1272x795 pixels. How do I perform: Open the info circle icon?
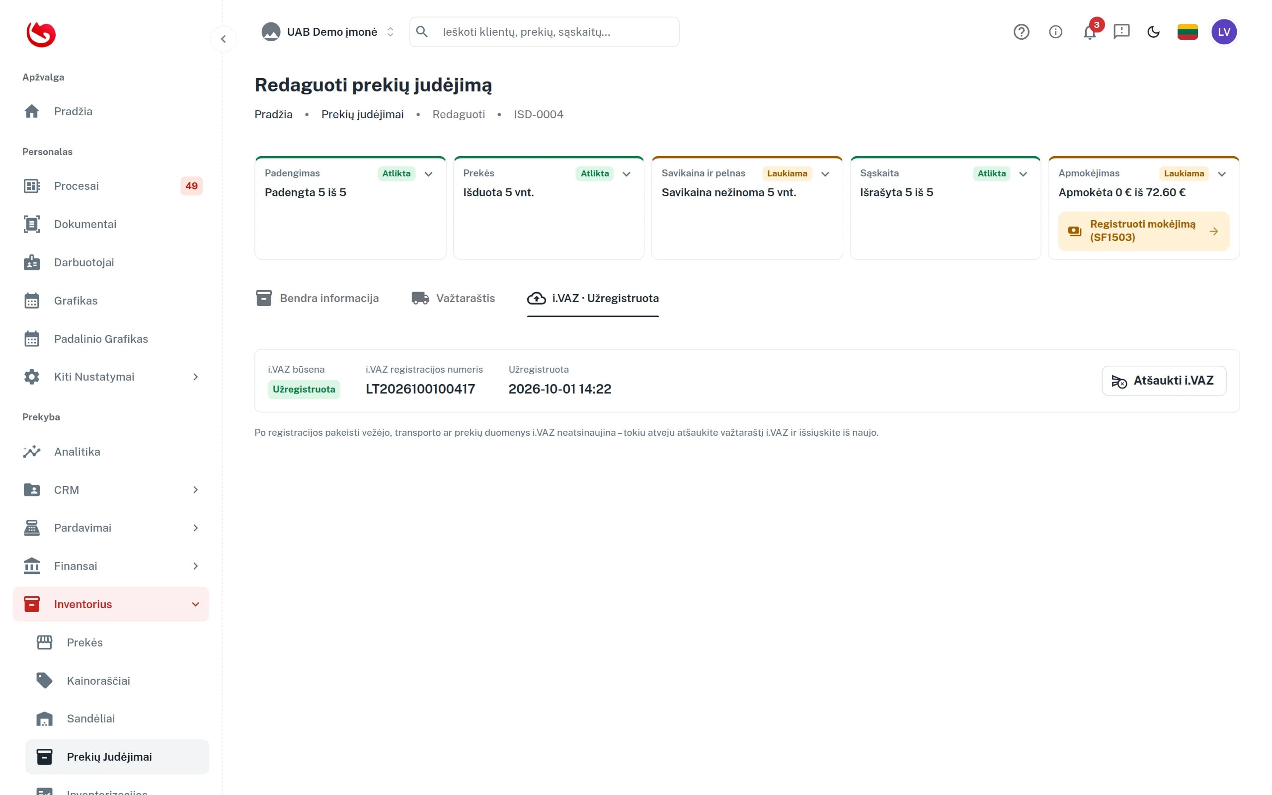pyautogui.click(x=1055, y=32)
